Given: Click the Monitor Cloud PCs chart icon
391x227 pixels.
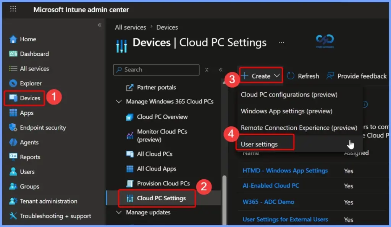Looking at the screenshot, I should [130, 135].
